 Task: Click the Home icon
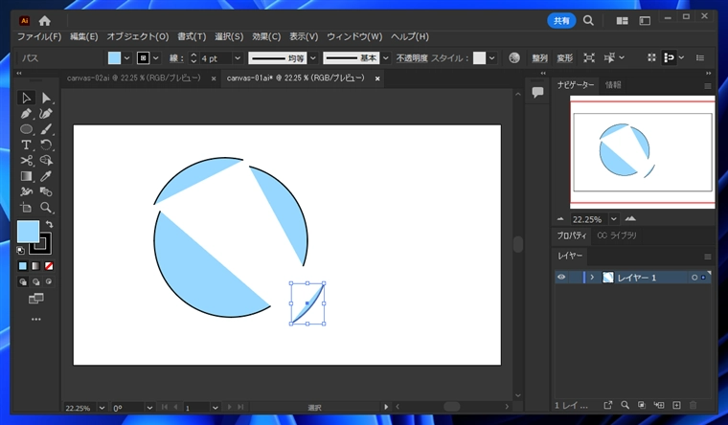45,20
